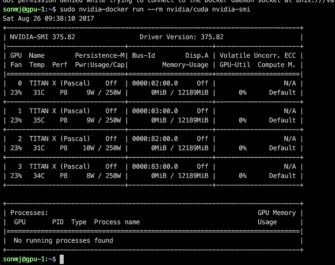Click the Processes: section label
This screenshot has width=335, height=265.
click(x=29, y=213)
